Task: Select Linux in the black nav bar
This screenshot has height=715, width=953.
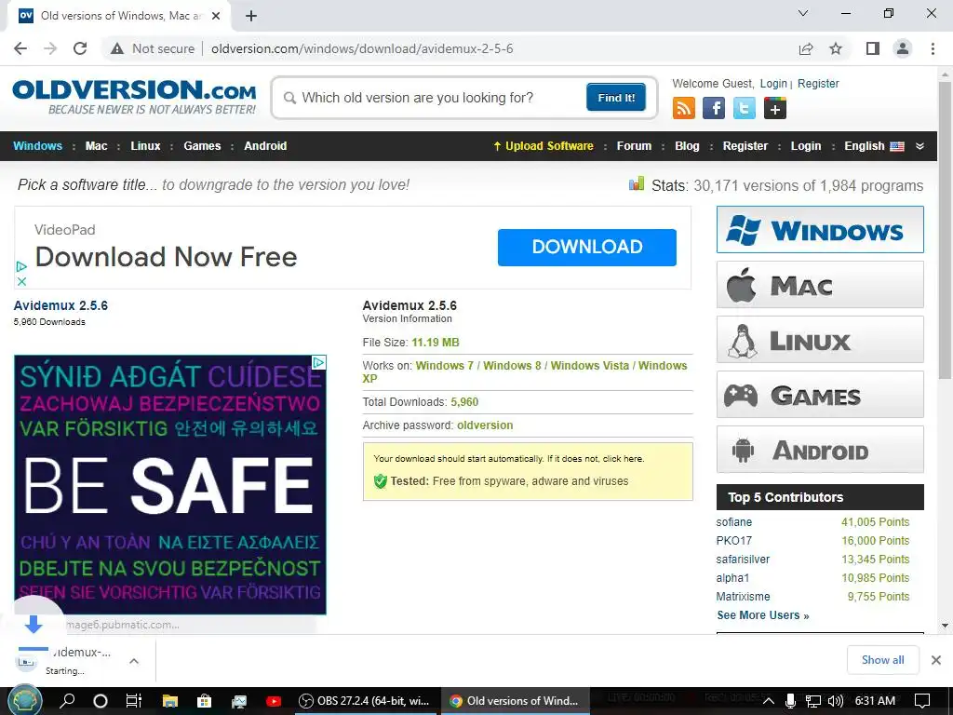Action: 145,146
